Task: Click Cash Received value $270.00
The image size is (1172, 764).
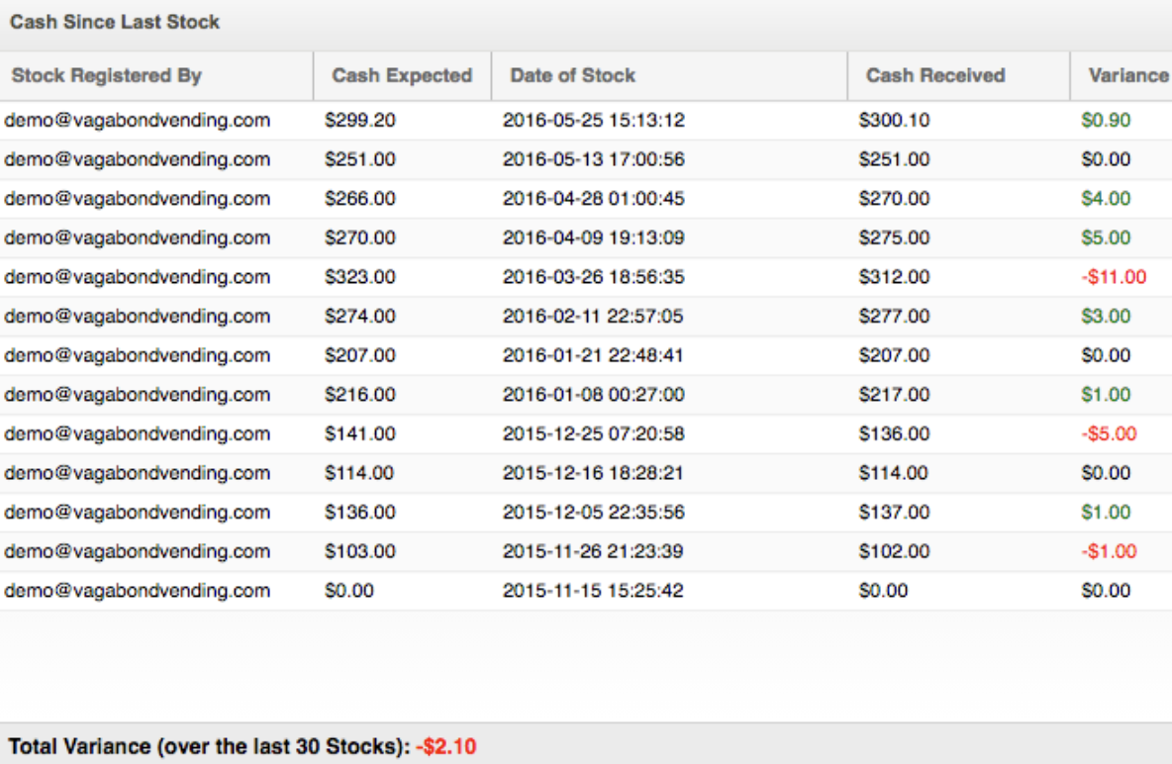Action: [x=894, y=199]
